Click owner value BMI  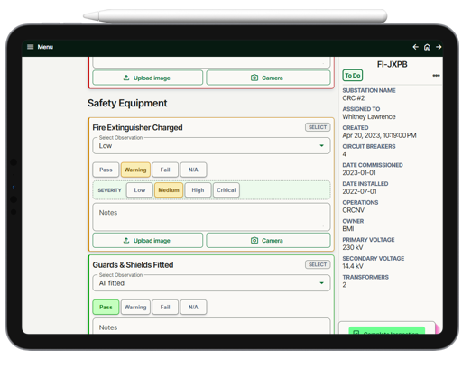pos(348,229)
